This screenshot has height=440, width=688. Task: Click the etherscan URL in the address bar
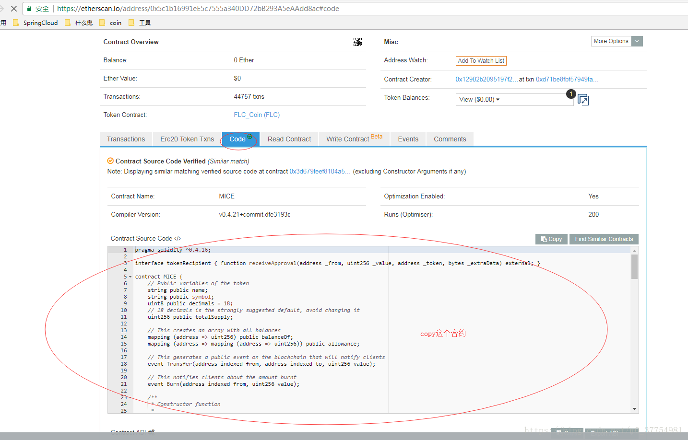pyautogui.click(x=198, y=9)
